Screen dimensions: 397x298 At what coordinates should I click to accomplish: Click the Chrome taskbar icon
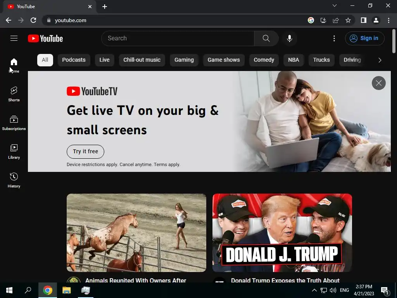(x=48, y=290)
